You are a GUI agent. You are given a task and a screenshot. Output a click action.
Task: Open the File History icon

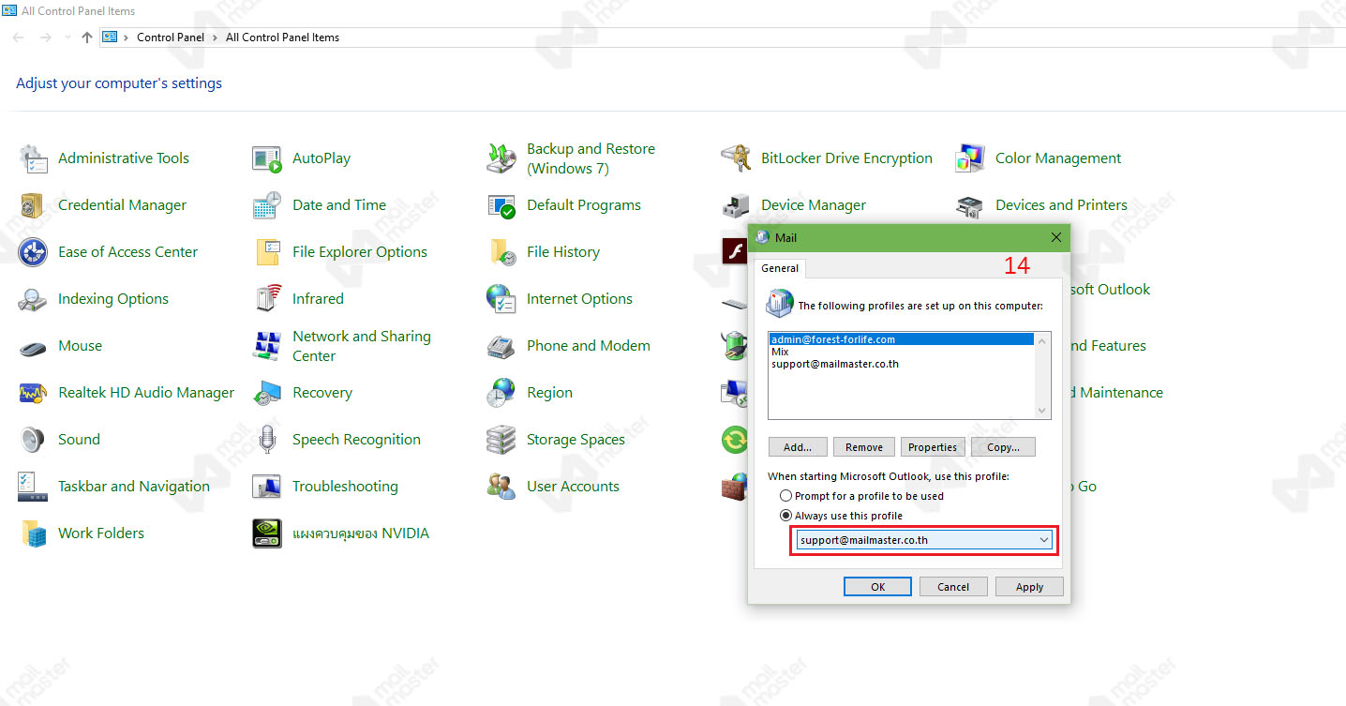point(501,252)
